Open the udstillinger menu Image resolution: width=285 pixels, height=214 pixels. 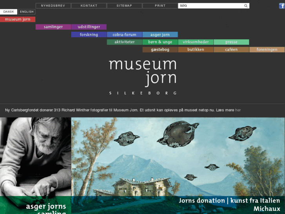tap(89, 27)
